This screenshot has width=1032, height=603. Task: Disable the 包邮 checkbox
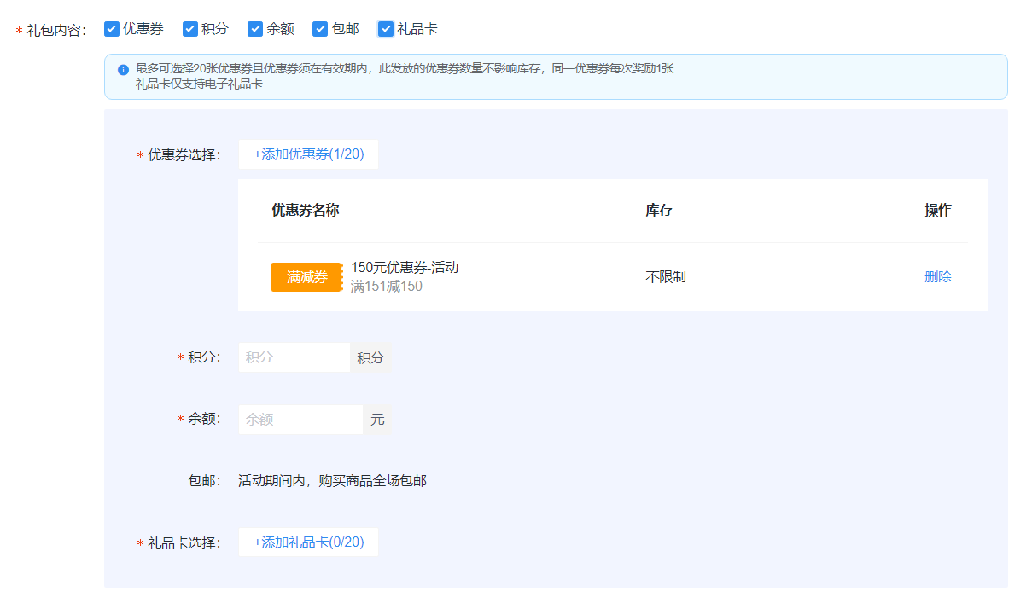(319, 28)
